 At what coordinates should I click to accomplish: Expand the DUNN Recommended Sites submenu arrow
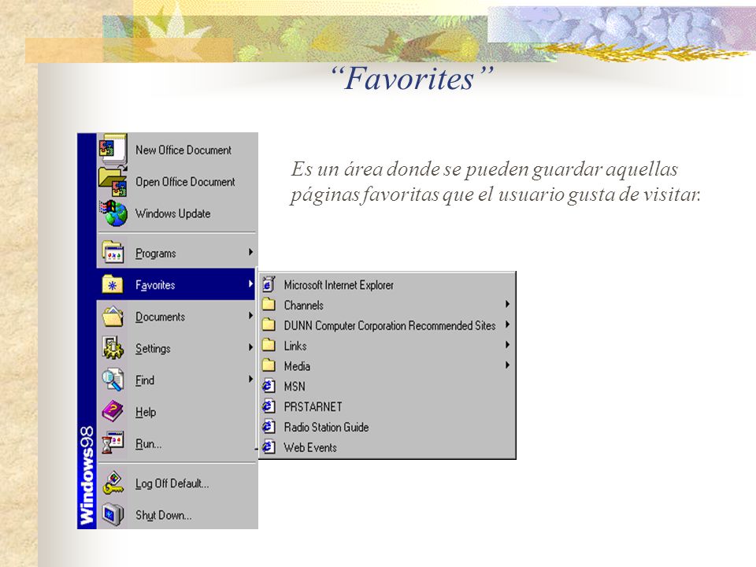[x=507, y=324]
